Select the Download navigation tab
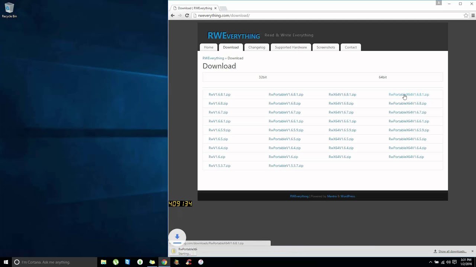Screen dimensions: 476x267 (x=231, y=47)
